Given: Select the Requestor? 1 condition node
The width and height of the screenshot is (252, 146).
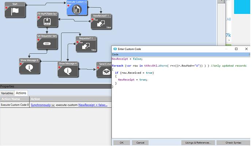Looking at the screenshot, I should click(x=86, y=44).
